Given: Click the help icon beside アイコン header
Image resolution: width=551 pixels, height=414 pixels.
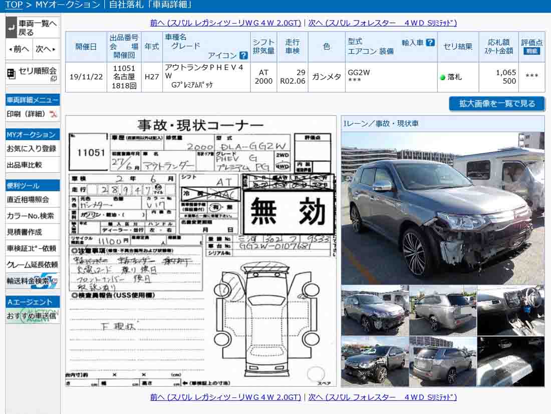Looking at the screenshot, I should click(x=243, y=55).
